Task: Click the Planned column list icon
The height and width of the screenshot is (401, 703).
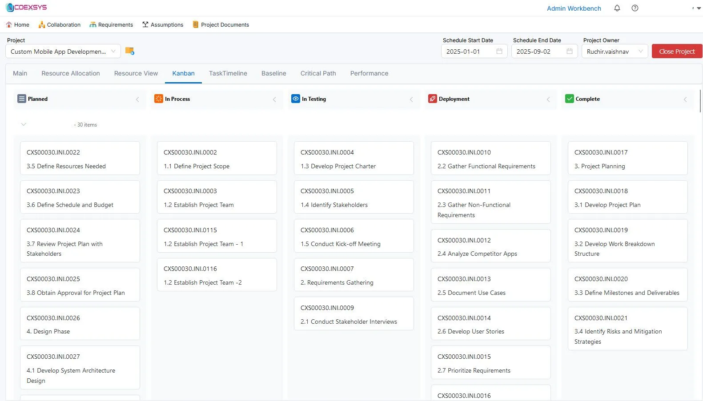Action: 21,99
